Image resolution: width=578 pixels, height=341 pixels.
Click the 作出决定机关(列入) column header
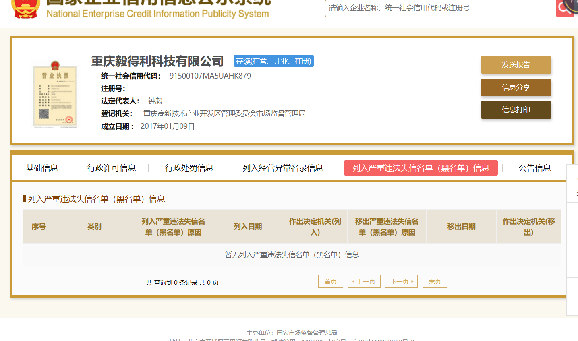(315, 227)
